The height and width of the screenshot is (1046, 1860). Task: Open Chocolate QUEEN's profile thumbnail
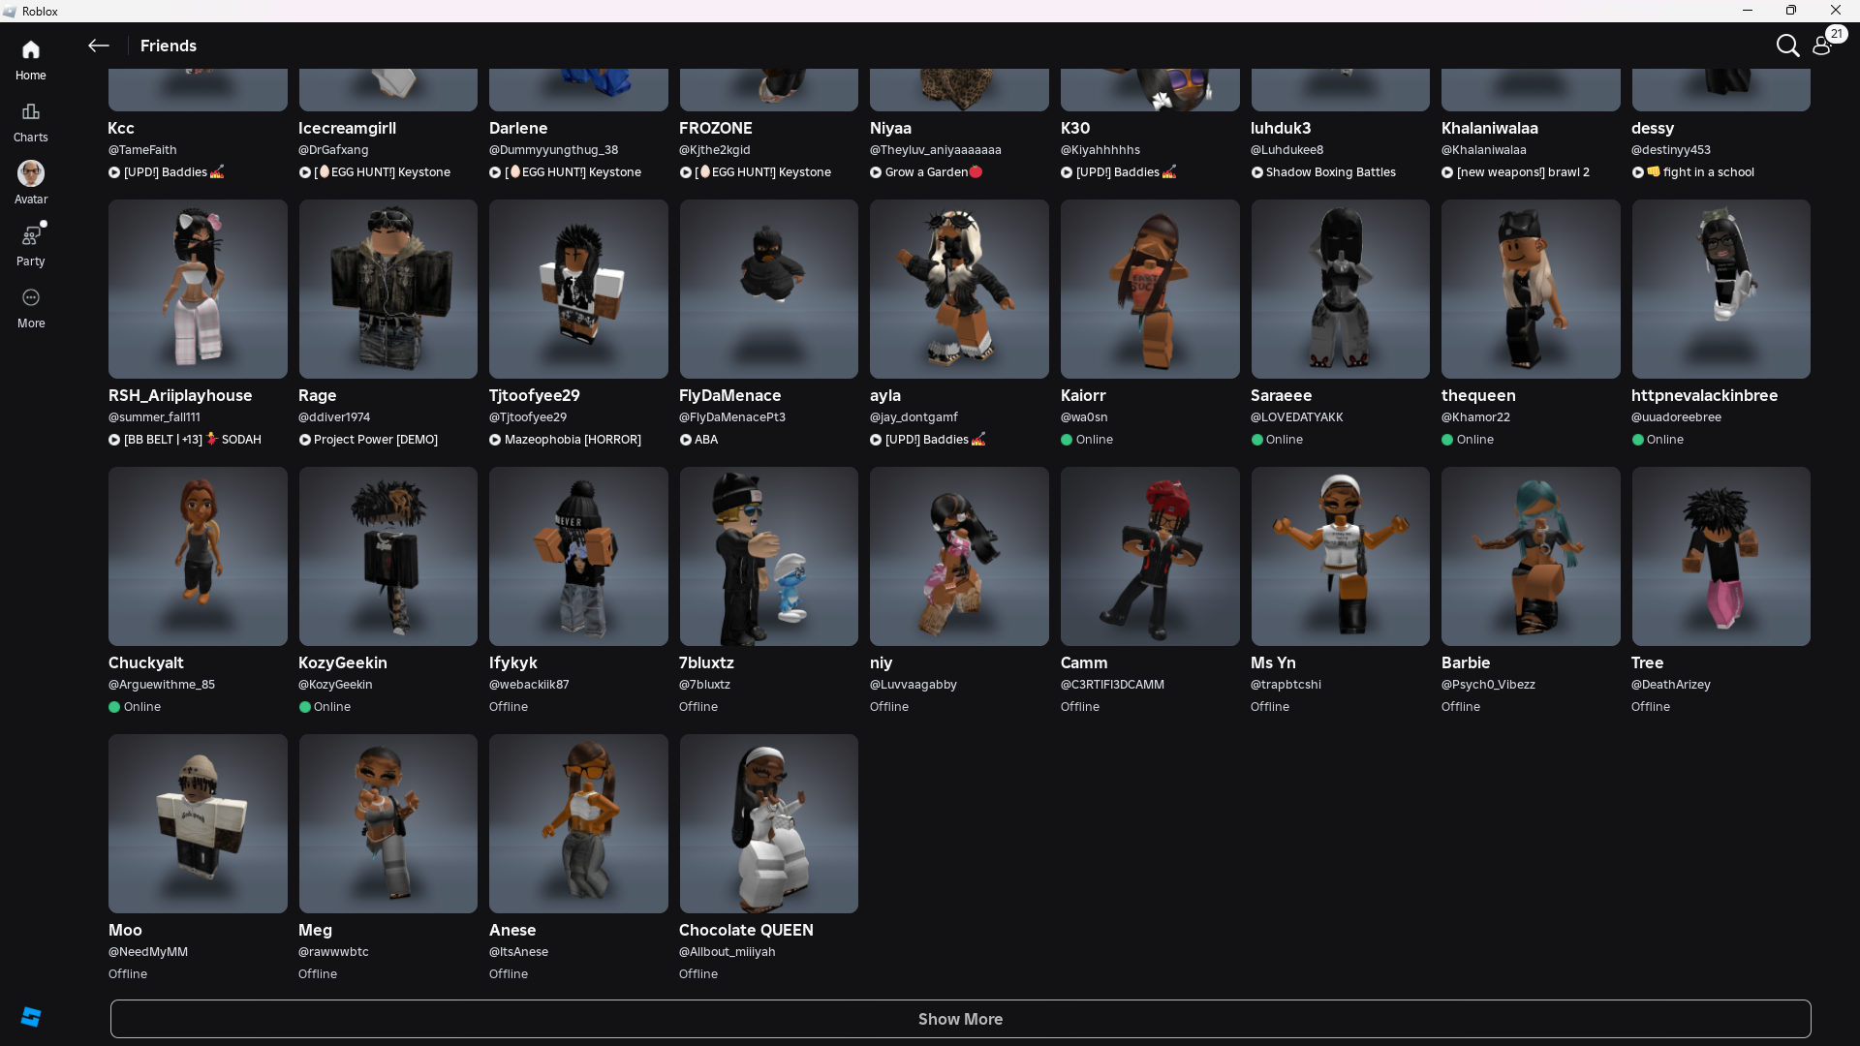click(768, 823)
